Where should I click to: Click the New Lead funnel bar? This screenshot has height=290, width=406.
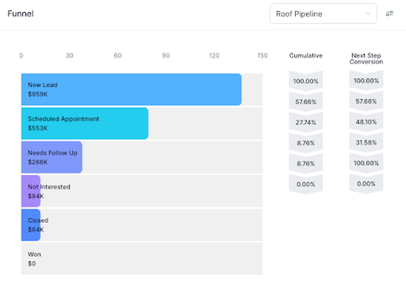pos(131,89)
